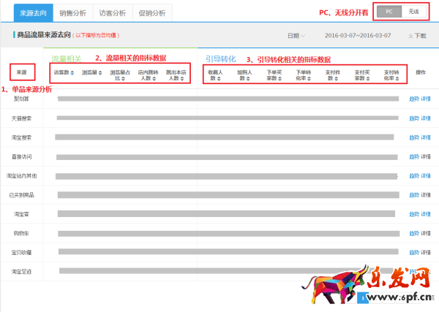Sort by 支付转化率 column arrow
Screen dimensions: 439x312
point(397,78)
